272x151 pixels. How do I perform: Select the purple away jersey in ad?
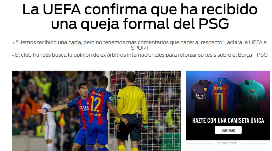point(200,97)
